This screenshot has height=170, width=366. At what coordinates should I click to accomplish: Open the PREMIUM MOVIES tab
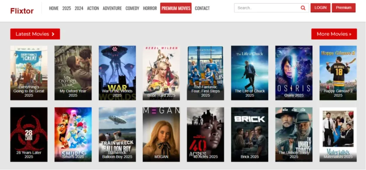point(176,8)
